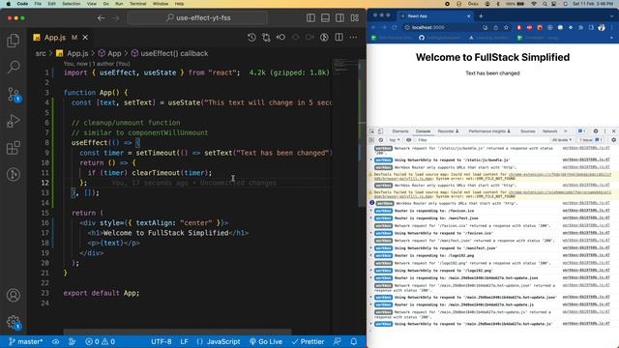This screenshot has height=348, width=619.
Task: Open file history timeline icon in editor toolbar
Action: pos(251,38)
